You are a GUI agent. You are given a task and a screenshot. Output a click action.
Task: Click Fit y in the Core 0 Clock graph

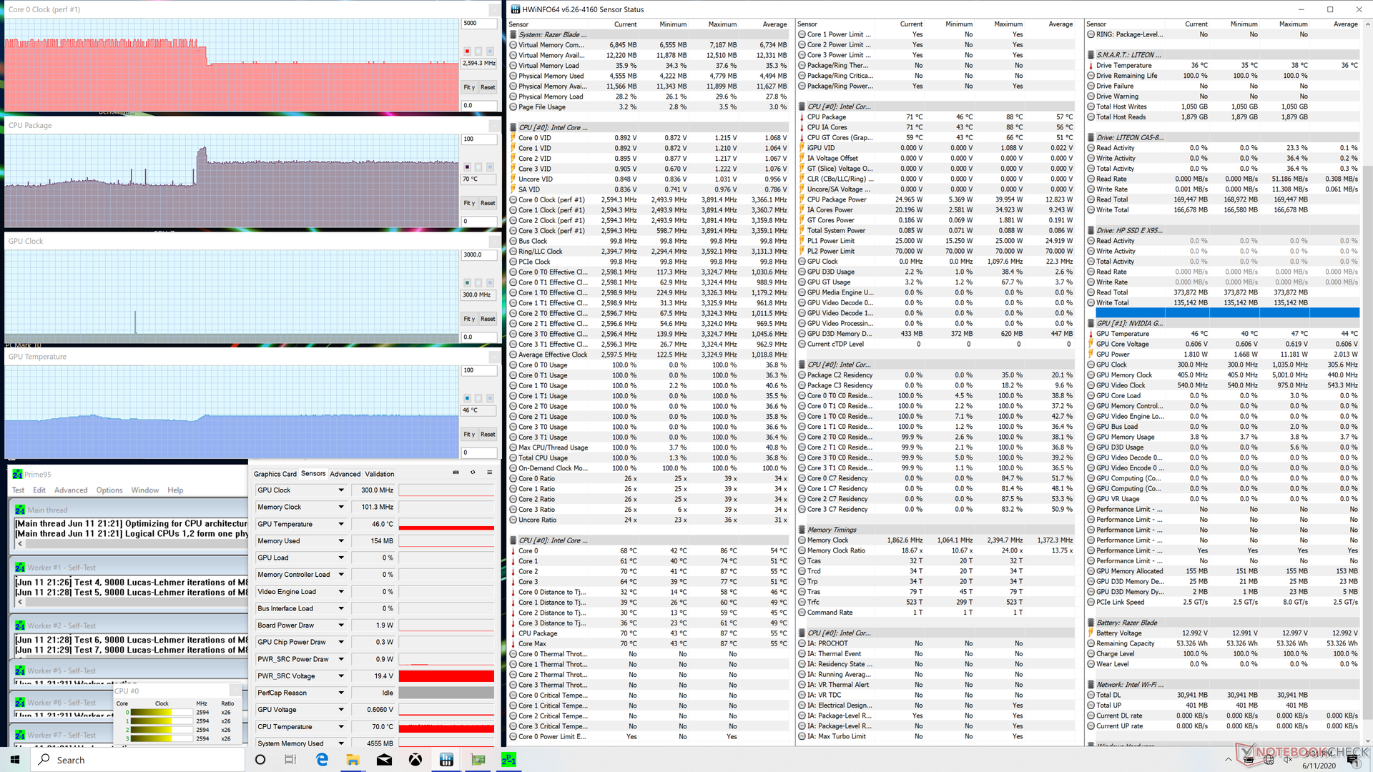469,87
